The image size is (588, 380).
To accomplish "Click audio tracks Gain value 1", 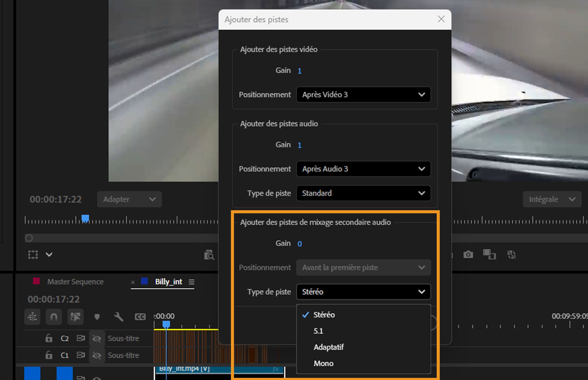I will pos(300,145).
